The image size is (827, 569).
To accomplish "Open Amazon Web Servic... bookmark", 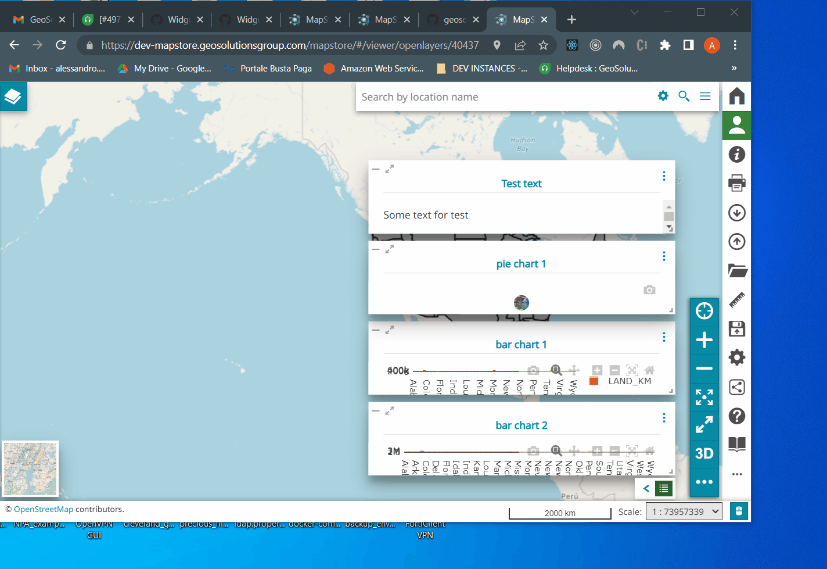I will [374, 68].
